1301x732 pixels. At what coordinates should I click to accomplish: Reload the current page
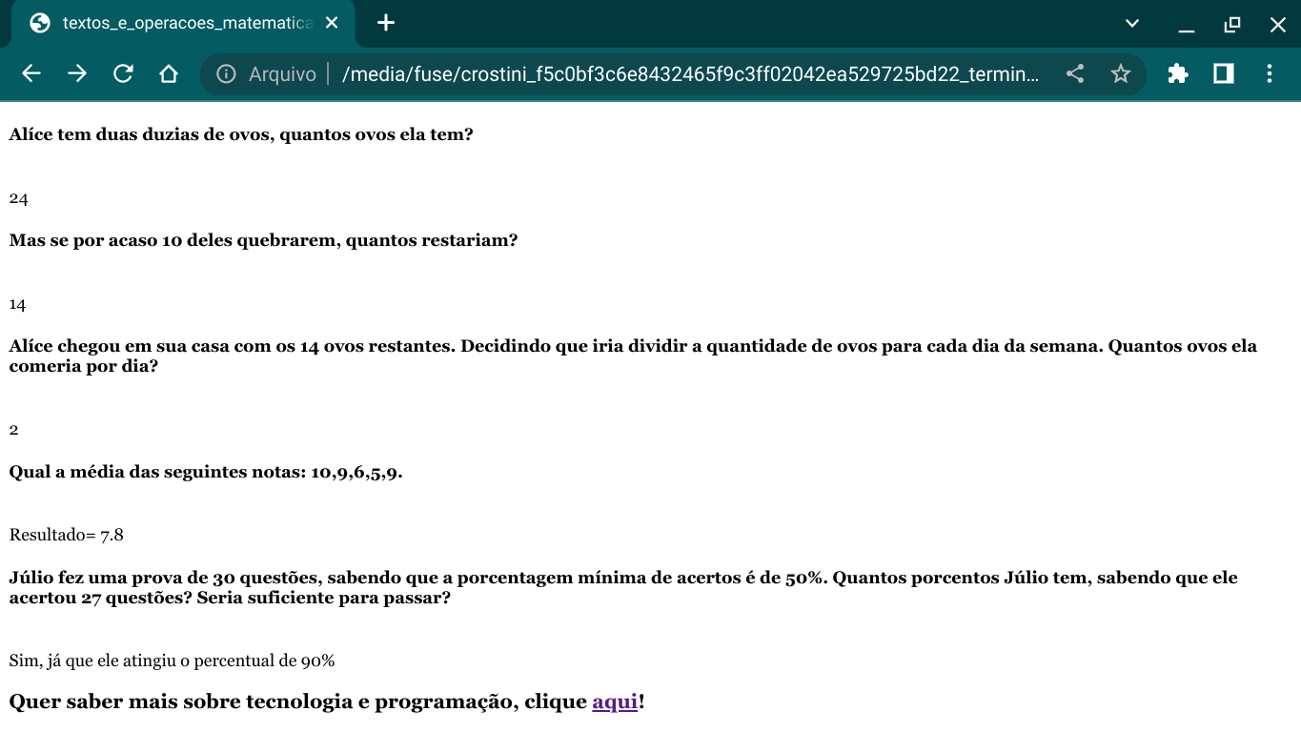[123, 73]
